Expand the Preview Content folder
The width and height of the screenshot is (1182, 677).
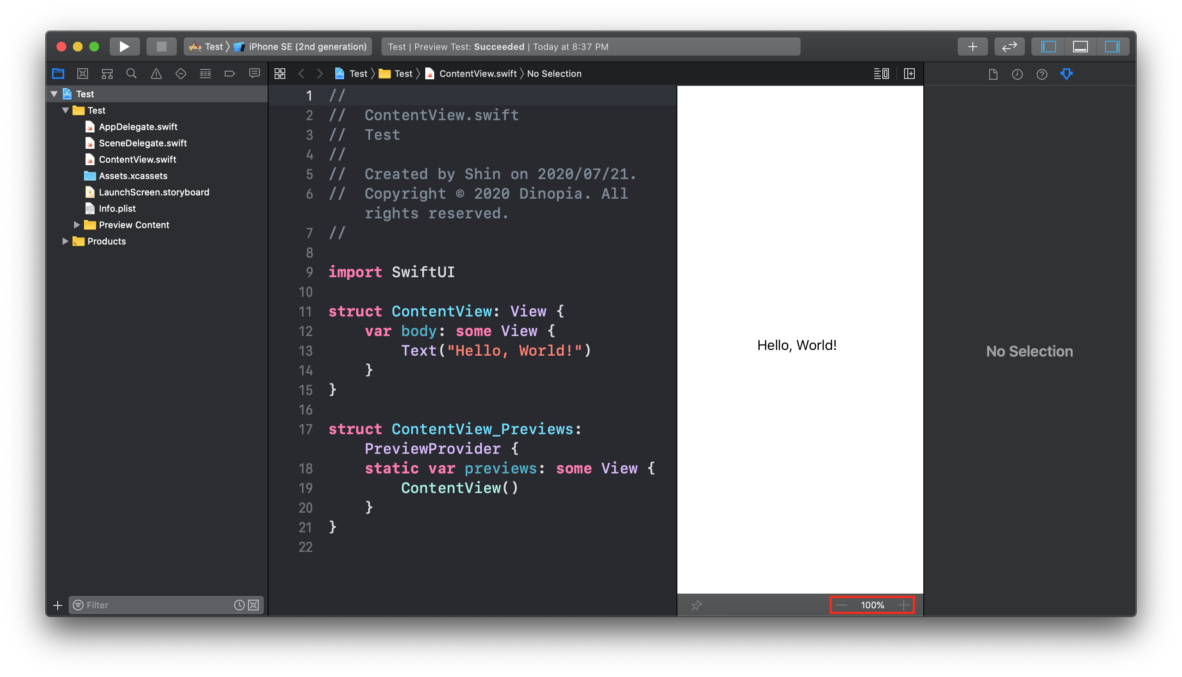point(77,225)
